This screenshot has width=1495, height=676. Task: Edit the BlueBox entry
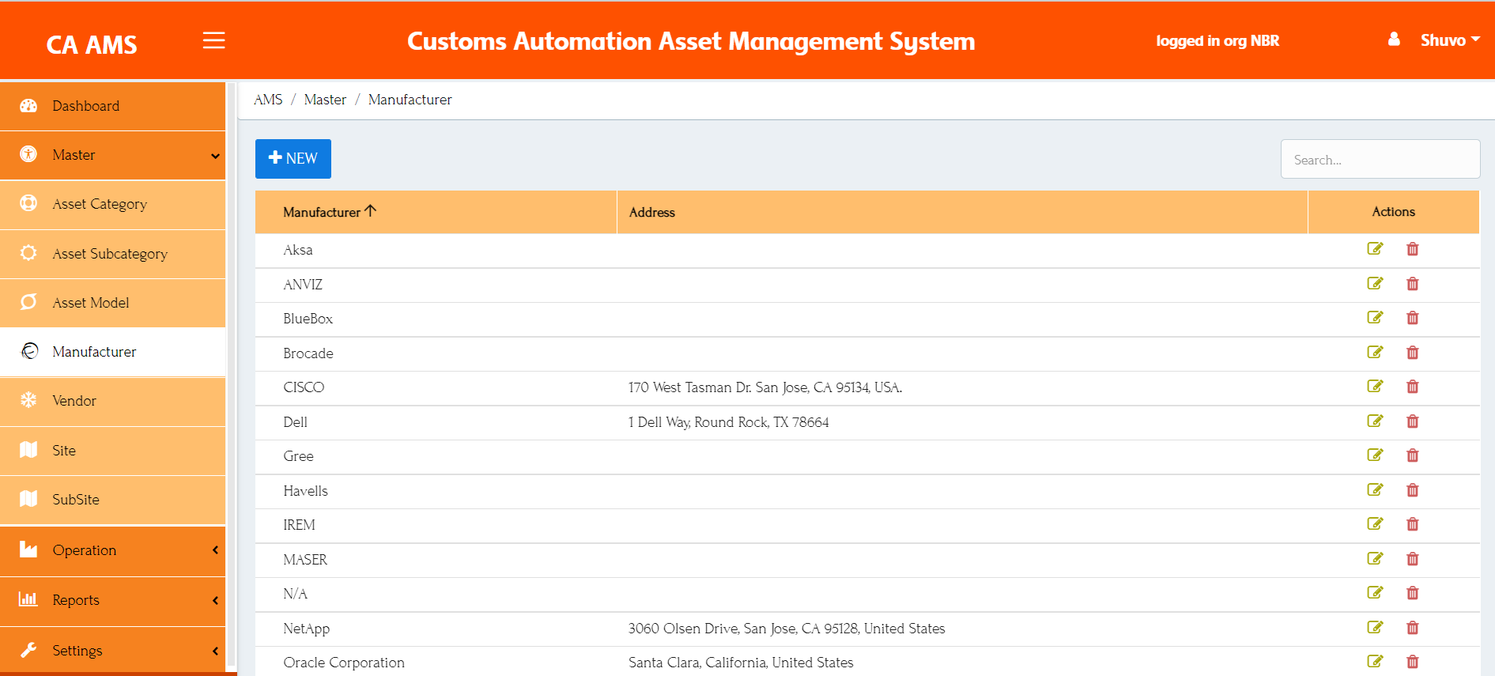pos(1376,318)
